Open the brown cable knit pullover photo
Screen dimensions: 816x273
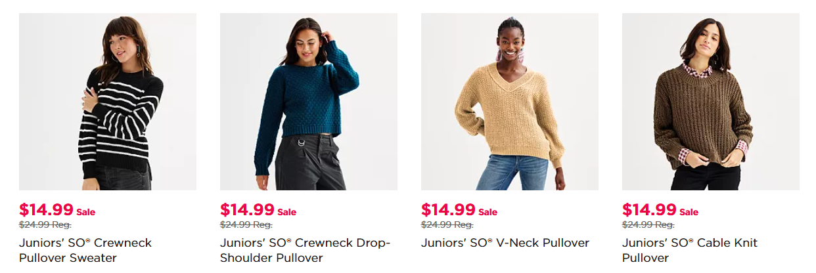point(711,102)
